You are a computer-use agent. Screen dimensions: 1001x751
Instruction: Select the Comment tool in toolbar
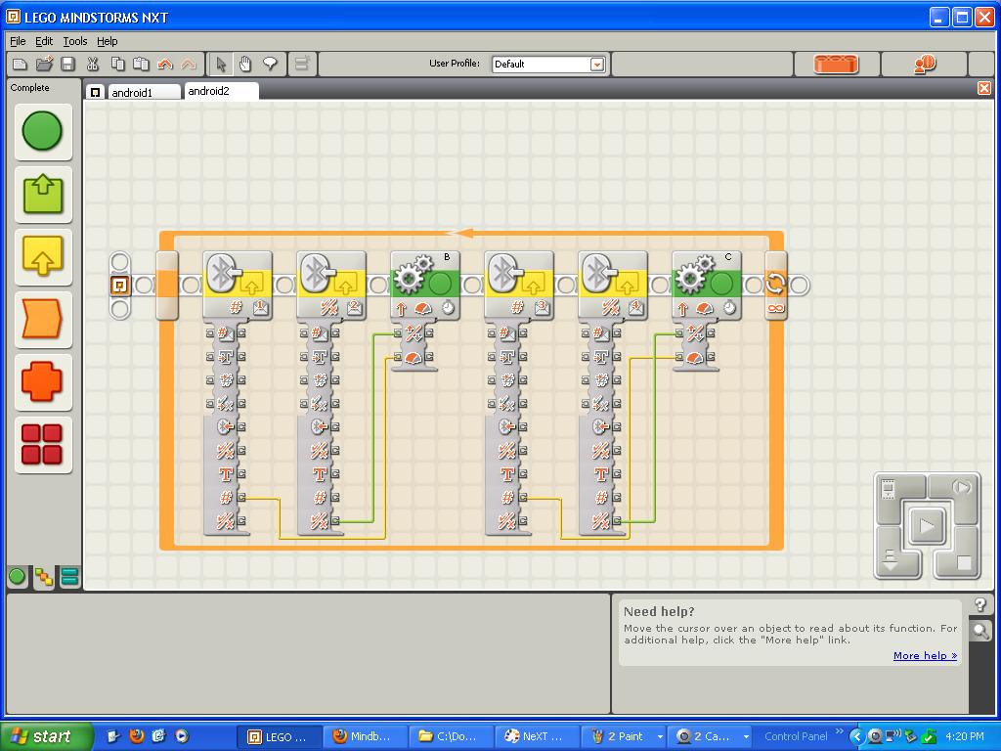(x=270, y=65)
